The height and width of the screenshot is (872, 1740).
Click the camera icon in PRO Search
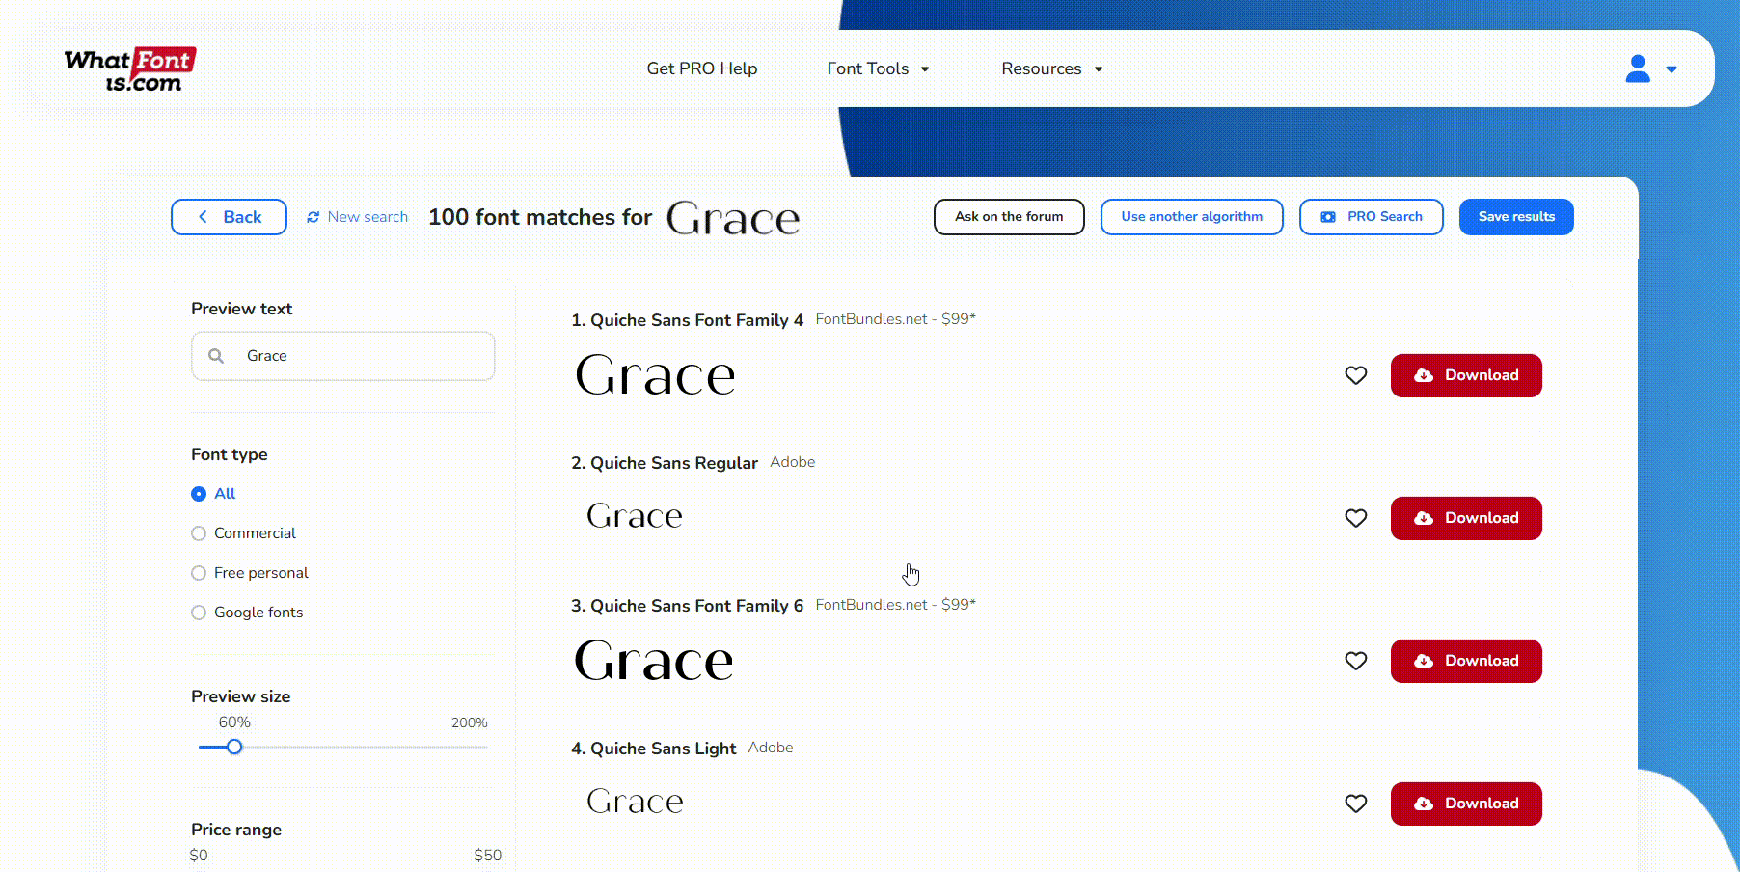click(x=1328, y=217)
